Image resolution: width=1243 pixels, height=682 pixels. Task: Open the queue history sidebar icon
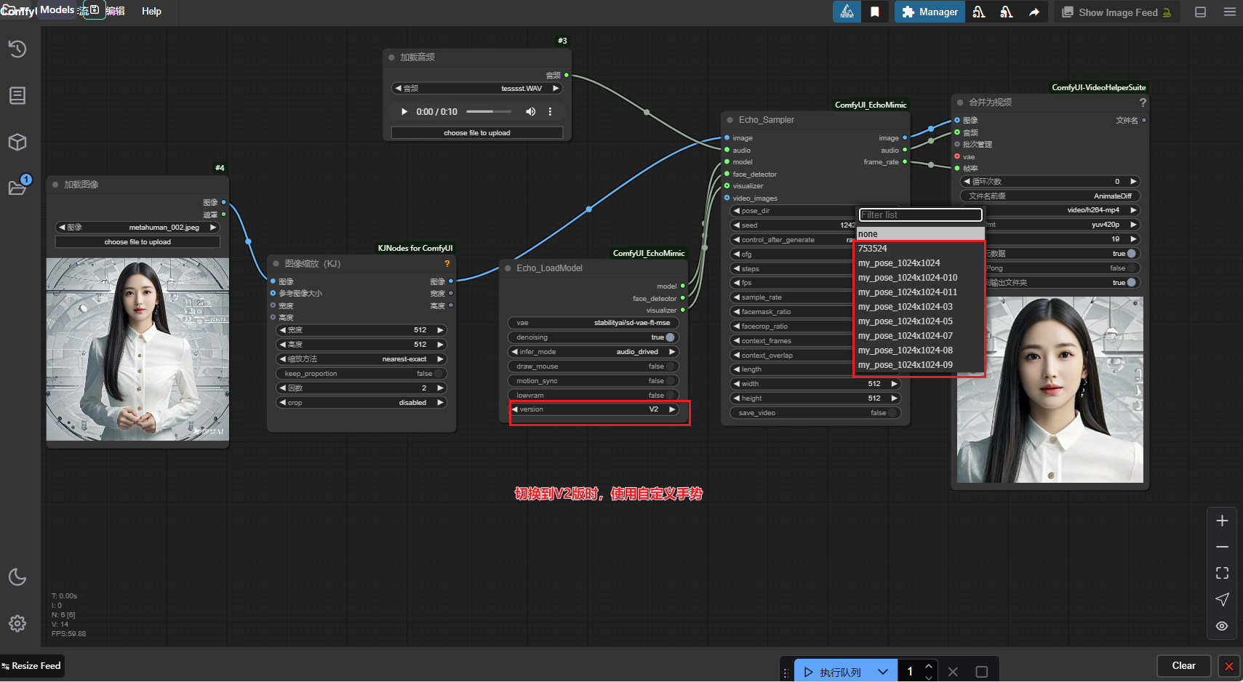[x=17, y=49]
